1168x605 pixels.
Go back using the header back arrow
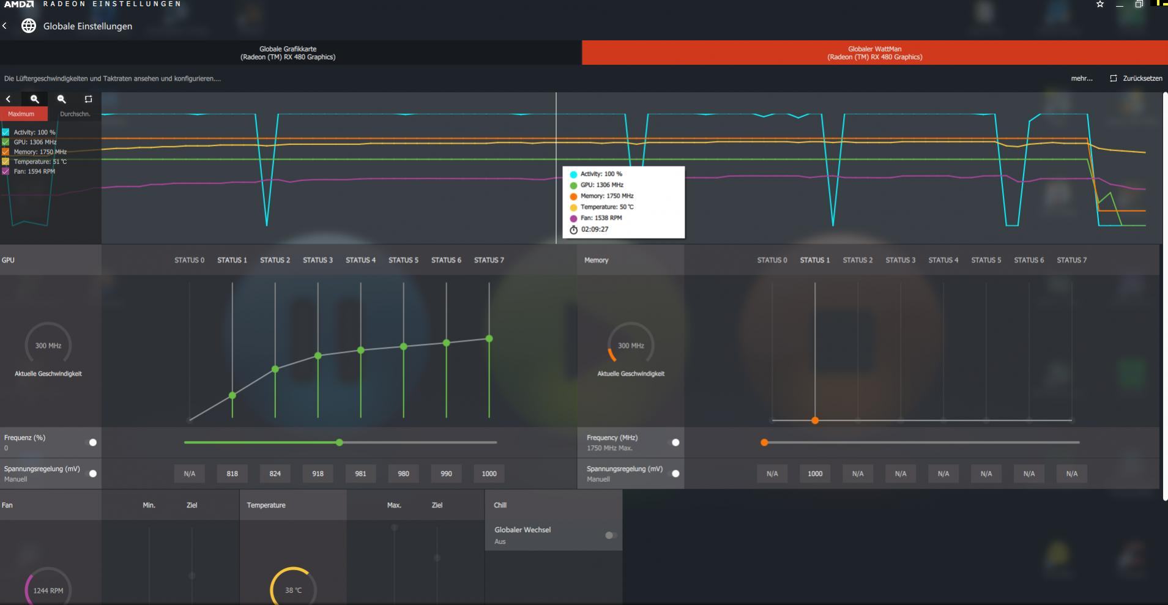[5, 26]
